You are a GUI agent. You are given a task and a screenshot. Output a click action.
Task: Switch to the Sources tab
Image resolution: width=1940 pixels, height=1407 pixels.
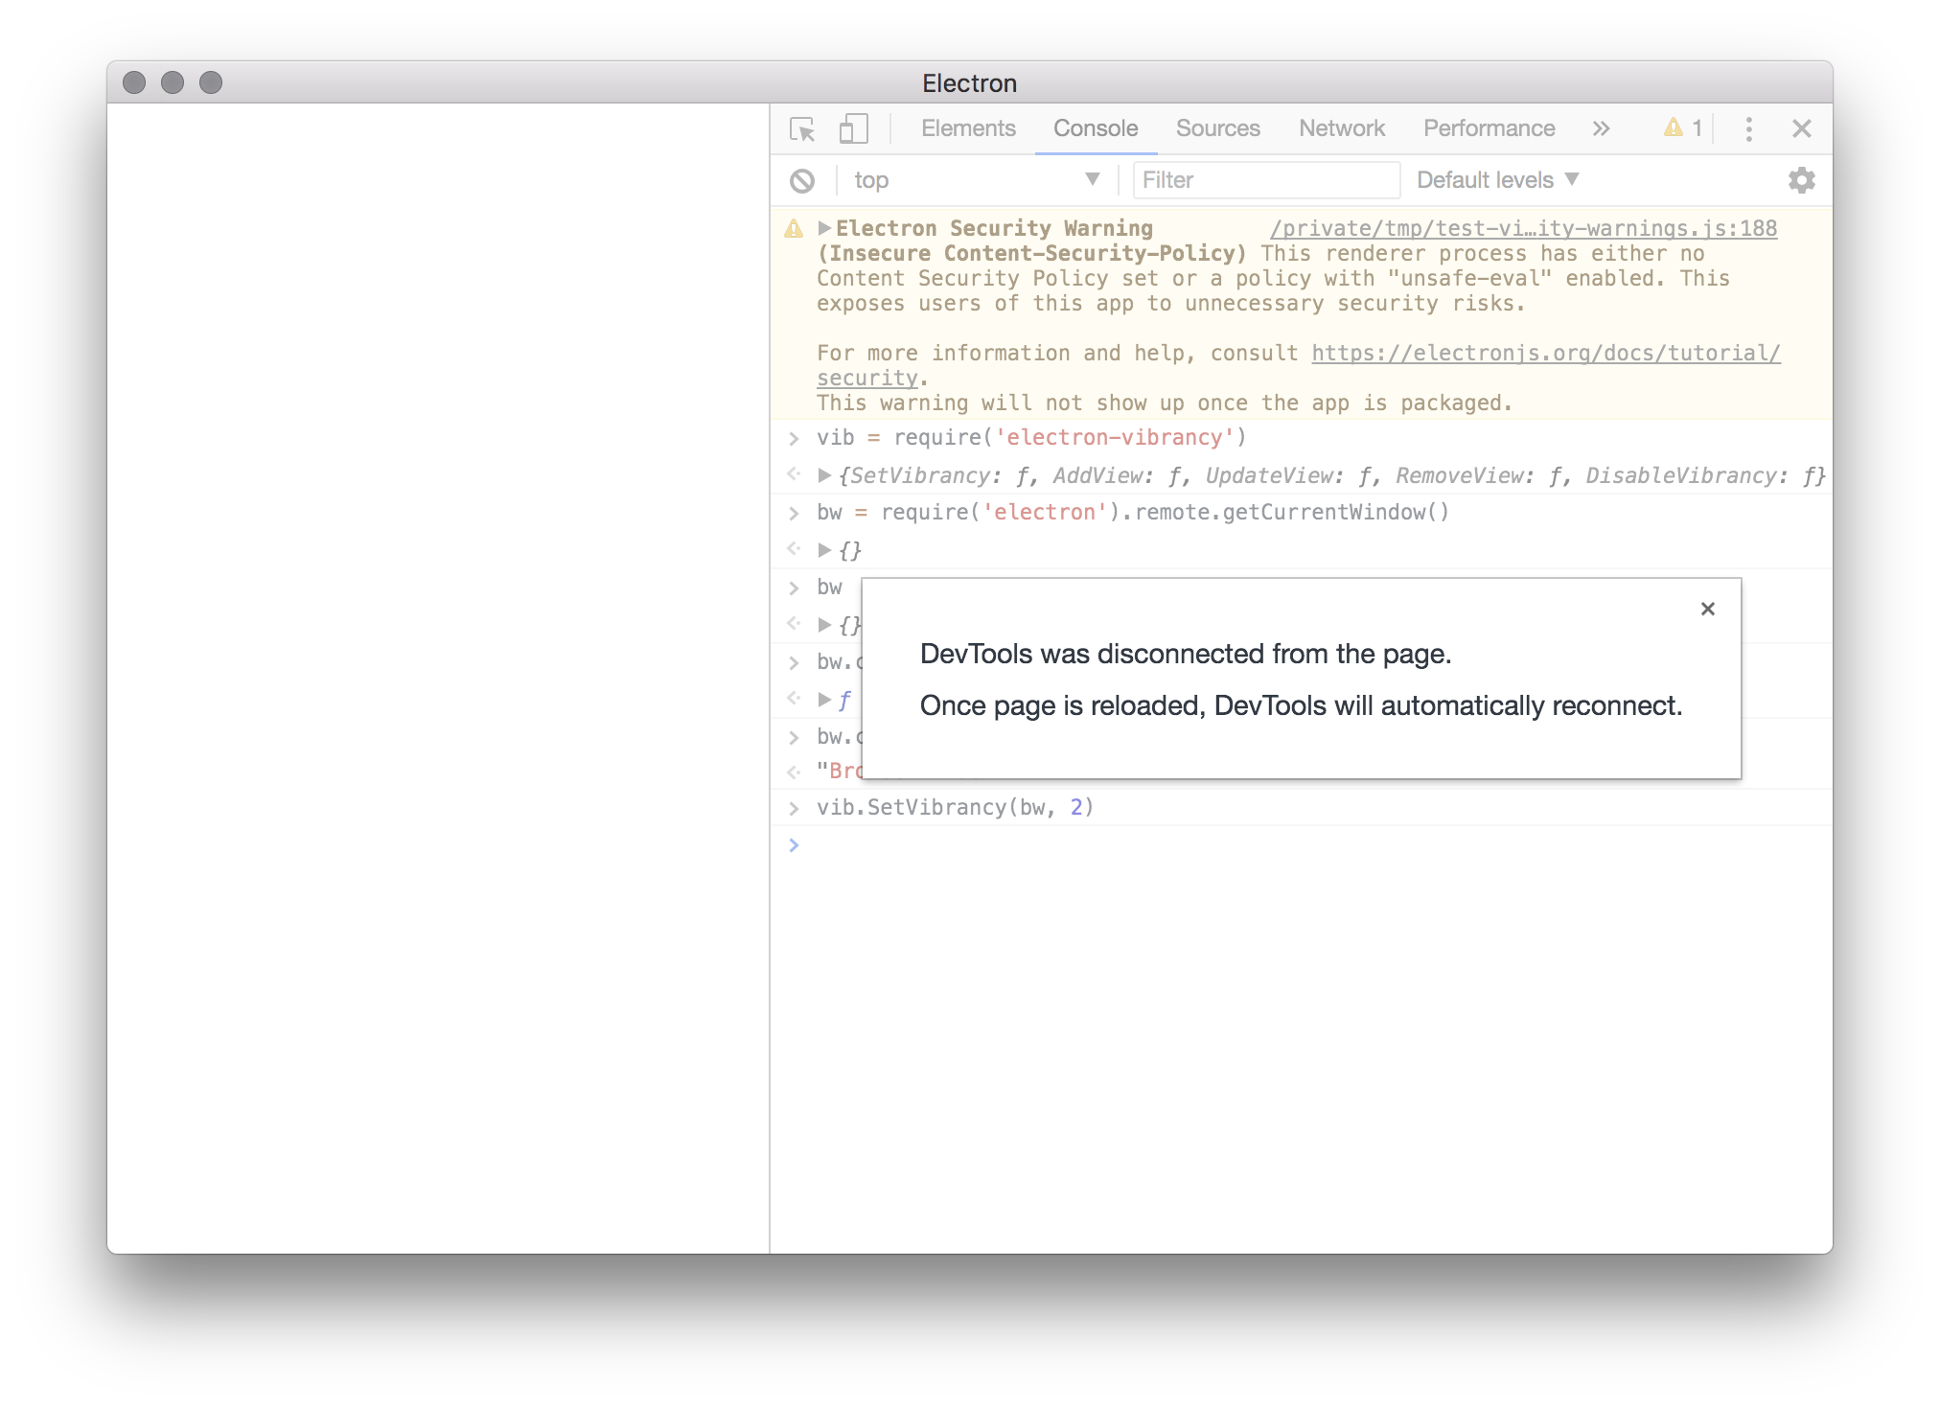[x=1216, y=127]
